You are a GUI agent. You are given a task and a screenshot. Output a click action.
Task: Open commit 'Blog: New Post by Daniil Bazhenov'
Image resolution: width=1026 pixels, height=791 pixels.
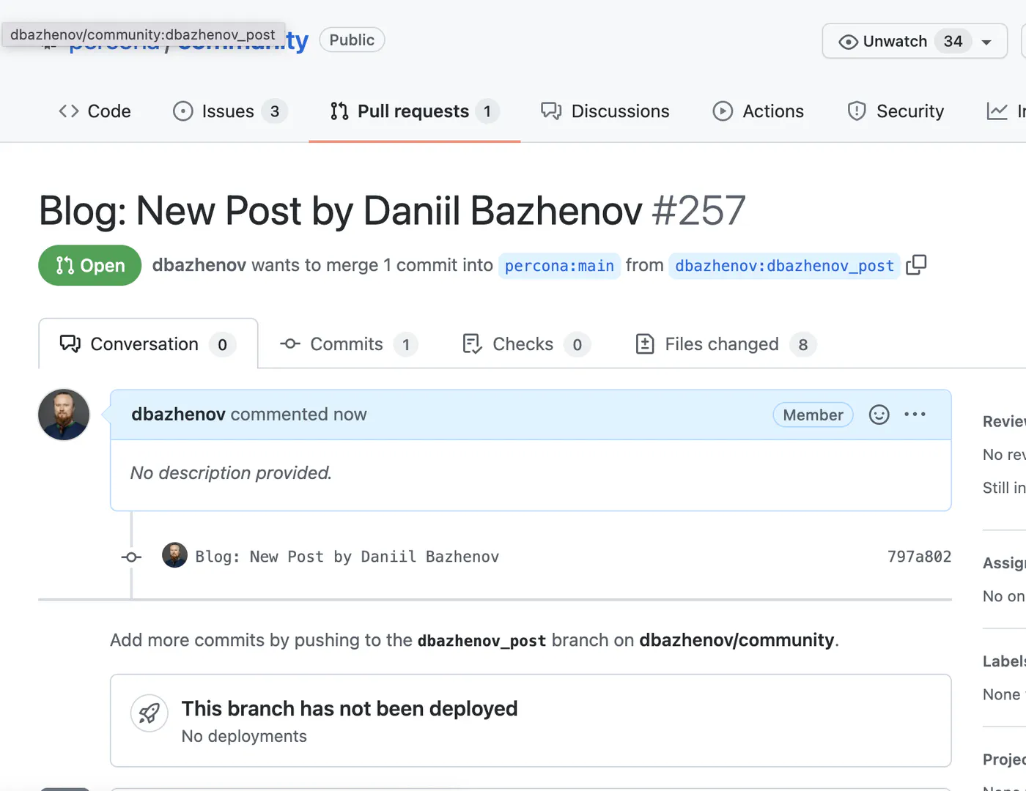pos(347,557)
